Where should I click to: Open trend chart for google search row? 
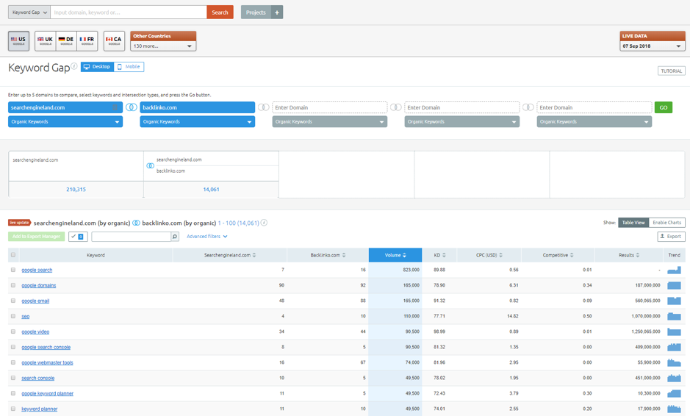coord(674,270)
